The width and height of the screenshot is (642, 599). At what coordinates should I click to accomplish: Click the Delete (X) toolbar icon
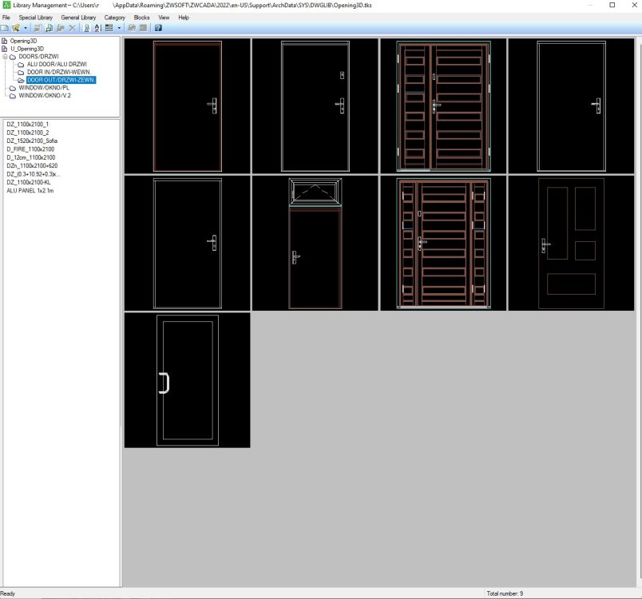tap(72, 28)
